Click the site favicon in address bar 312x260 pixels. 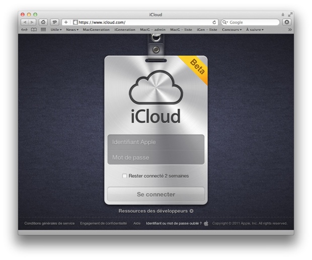[75, 22]
